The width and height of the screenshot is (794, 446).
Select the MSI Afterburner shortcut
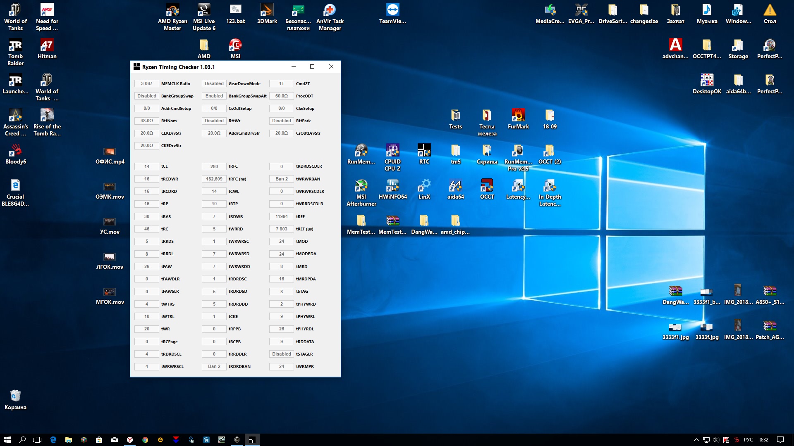(x=361, y=186)
